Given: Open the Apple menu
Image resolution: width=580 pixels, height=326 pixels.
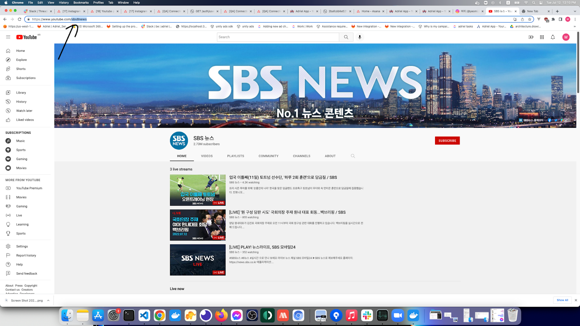Looking at the screenshot, I should (x=6, y=3).
